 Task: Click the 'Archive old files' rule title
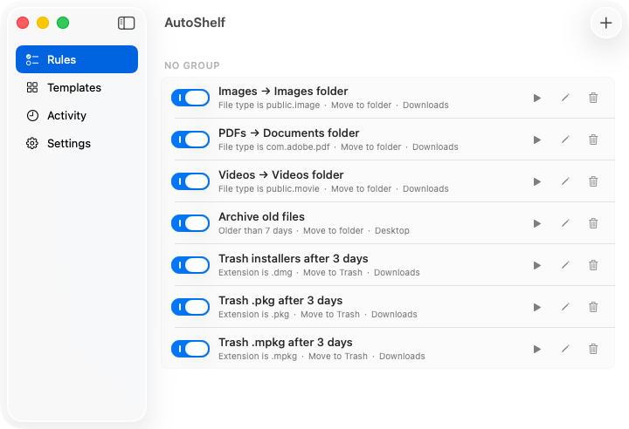click(x=261, y=217)
